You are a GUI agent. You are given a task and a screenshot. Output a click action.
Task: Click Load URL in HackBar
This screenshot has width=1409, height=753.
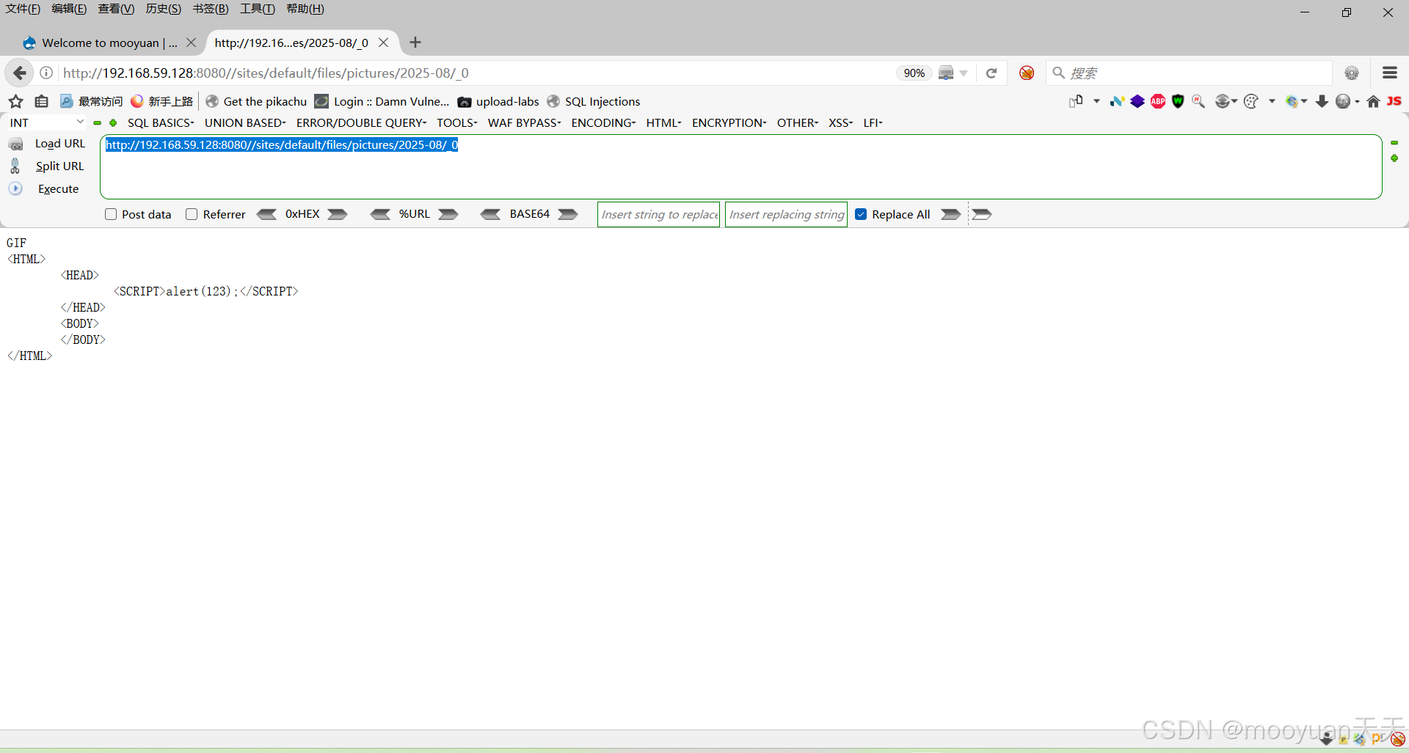[x=60, y=144]
